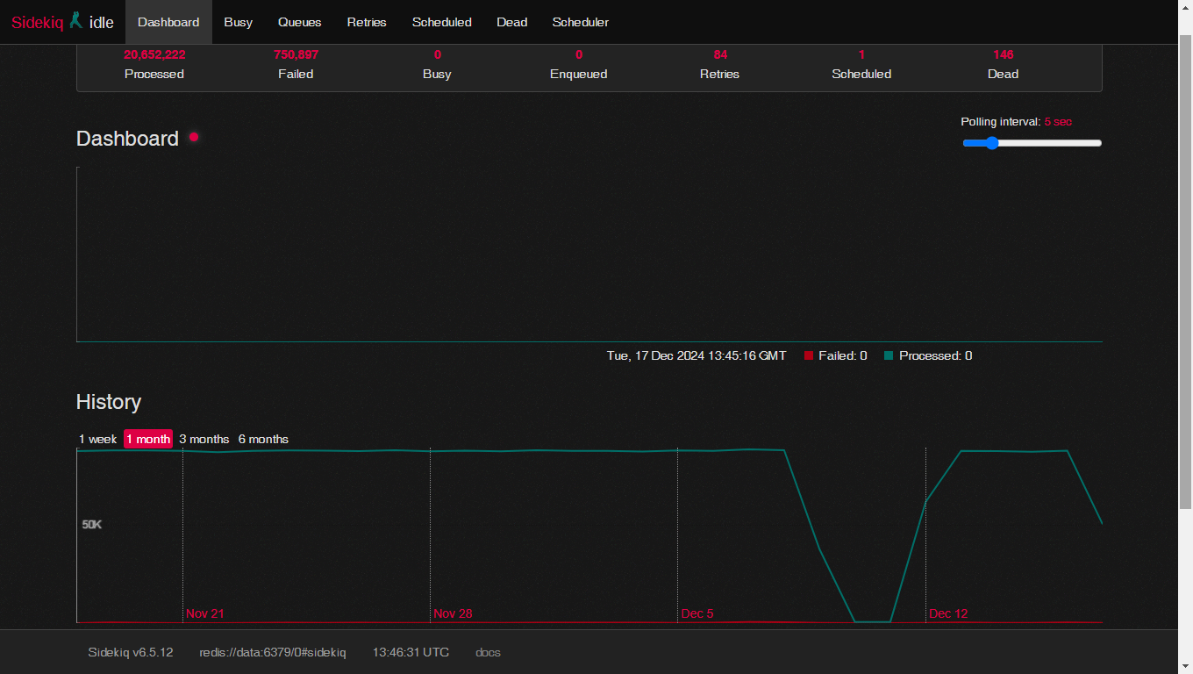The image size is (1193, 674).
Task: Select the 3 months history range
Action: 204,439
